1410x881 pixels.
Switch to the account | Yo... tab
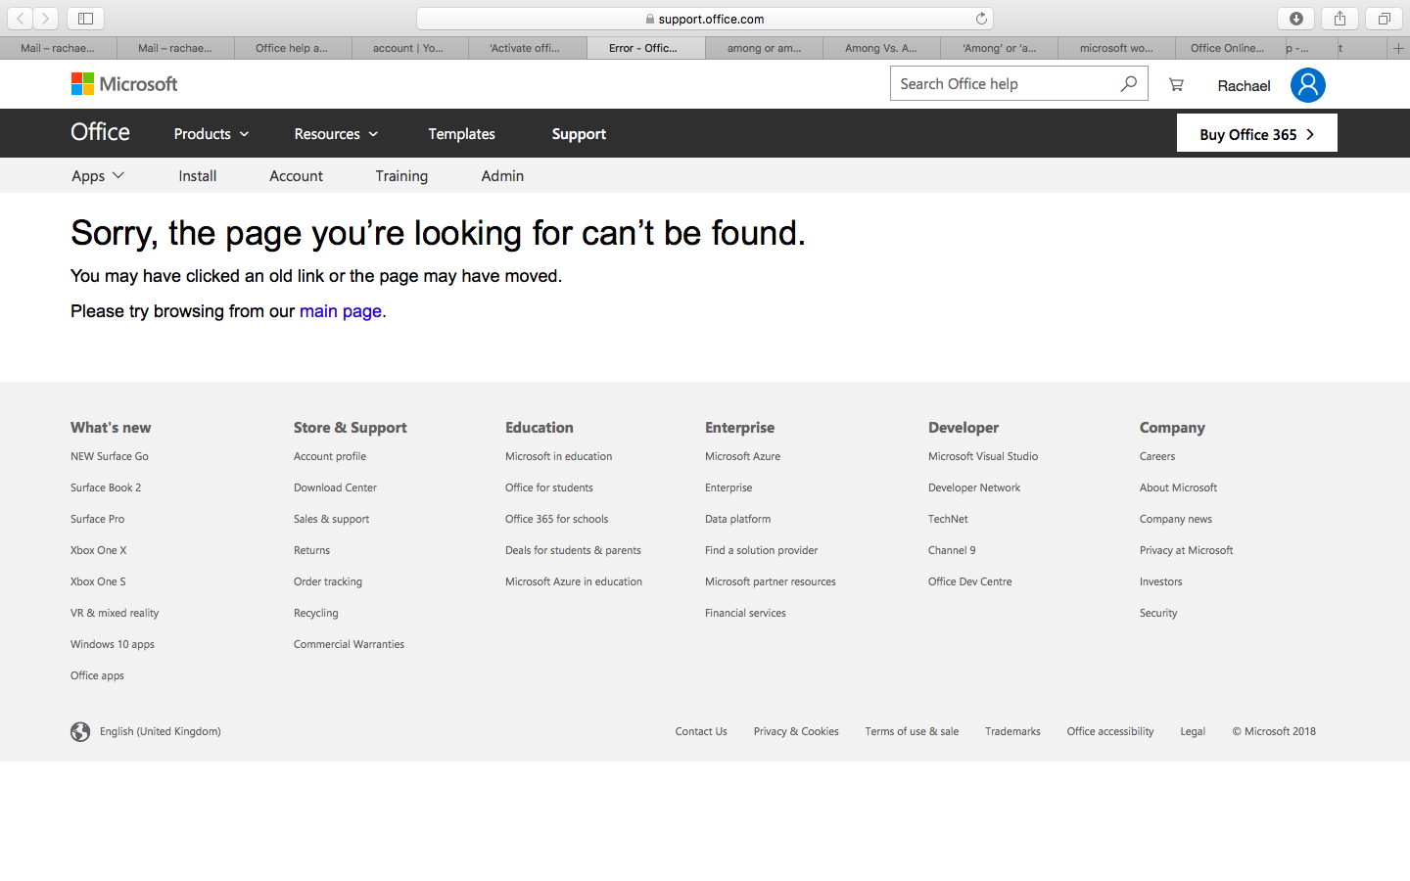[x=408, y=48]
